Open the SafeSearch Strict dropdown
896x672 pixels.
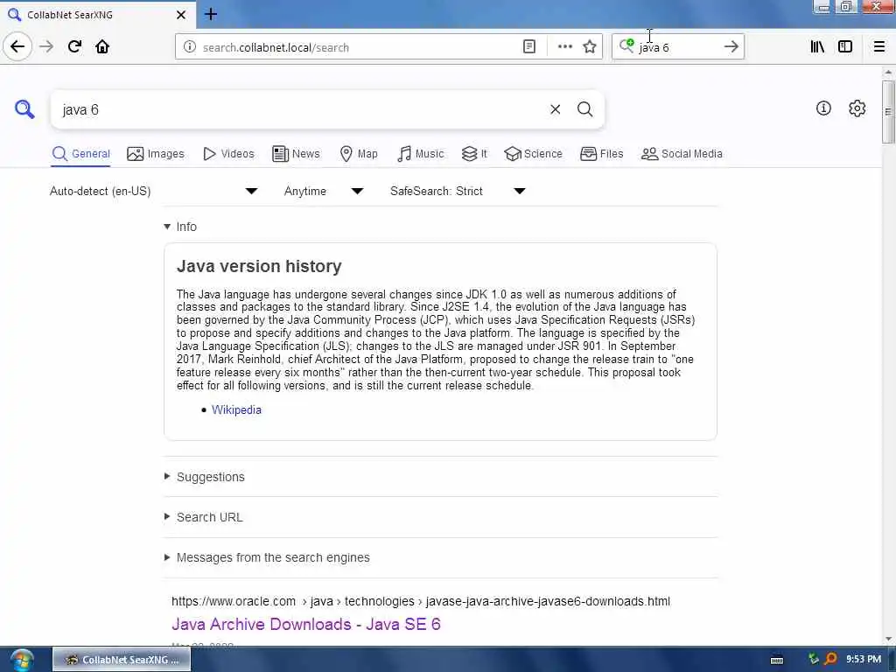coord(458,191)
